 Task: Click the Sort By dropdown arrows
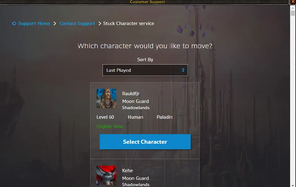pyautogui.click(x=183, y=70)
